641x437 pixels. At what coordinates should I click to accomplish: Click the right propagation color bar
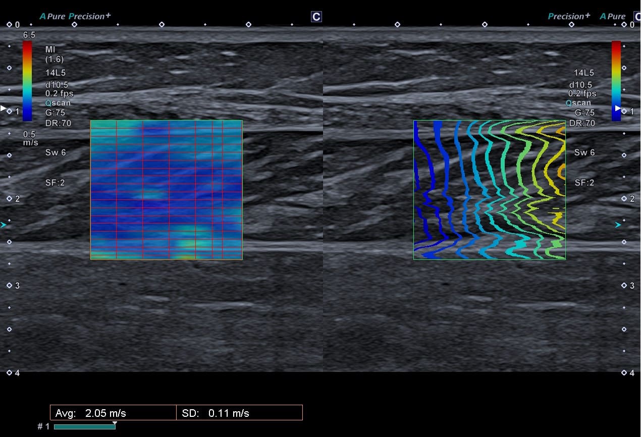pos(616,81)
